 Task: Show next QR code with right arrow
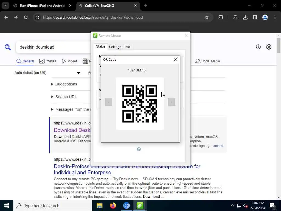172,102
